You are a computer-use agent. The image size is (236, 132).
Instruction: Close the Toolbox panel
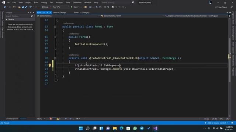click(x=34, y=12)
